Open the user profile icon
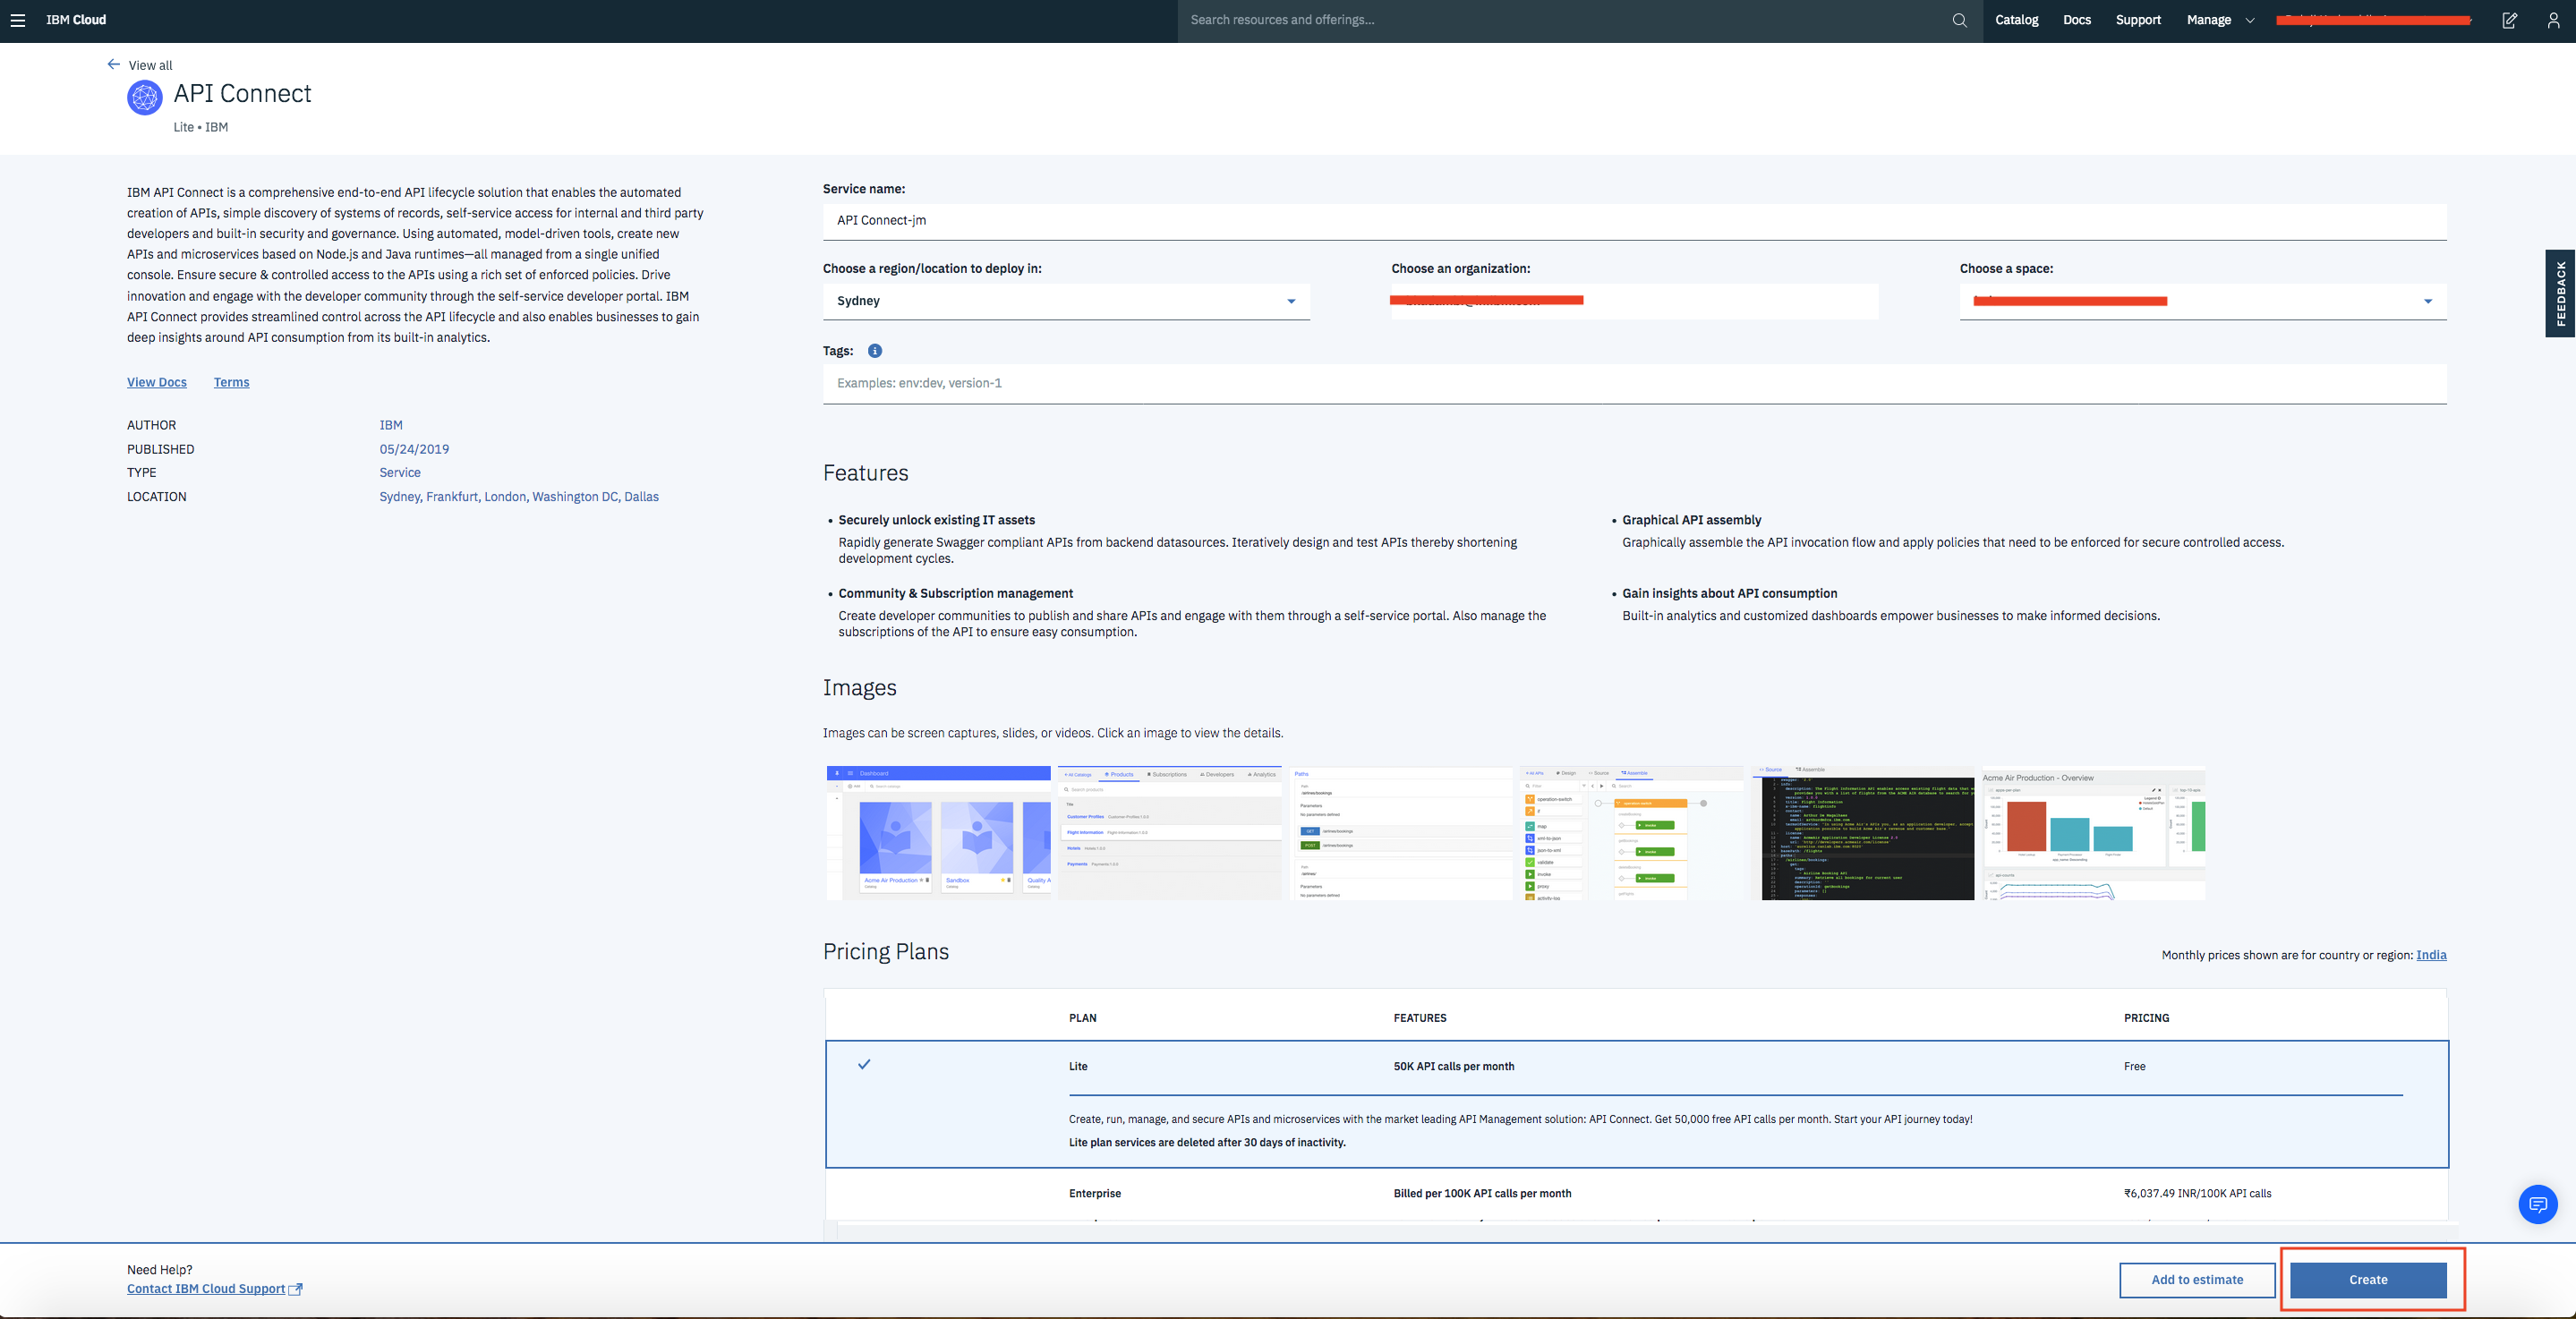This screenshot has width=2576, height=1319. pos(2553,20)
